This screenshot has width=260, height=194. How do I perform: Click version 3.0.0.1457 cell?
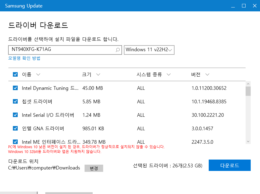point(202,128)
